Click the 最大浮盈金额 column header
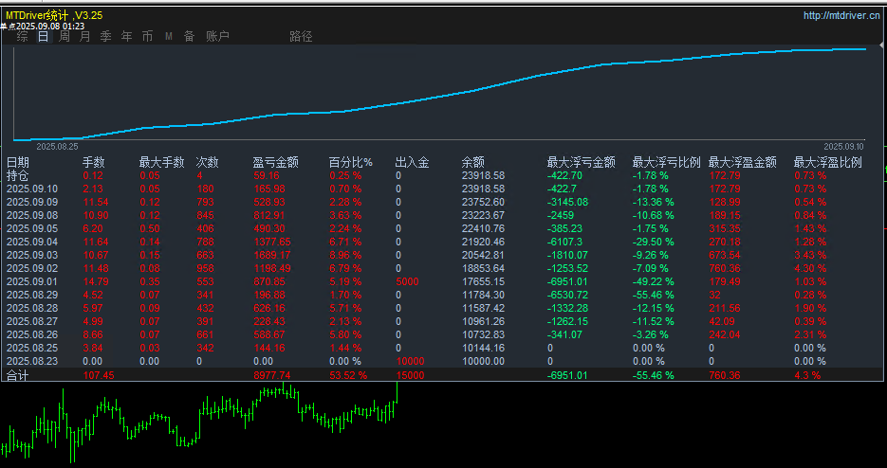The height and width of the screenshot is (468, 887). click(742, 163)
